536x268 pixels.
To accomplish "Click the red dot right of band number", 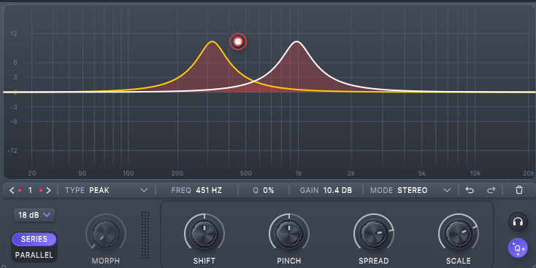I will tap(41, 190).
